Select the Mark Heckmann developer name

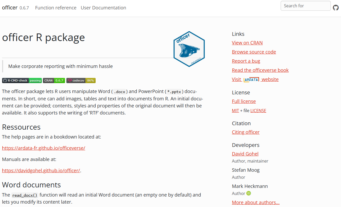(250, 186)
